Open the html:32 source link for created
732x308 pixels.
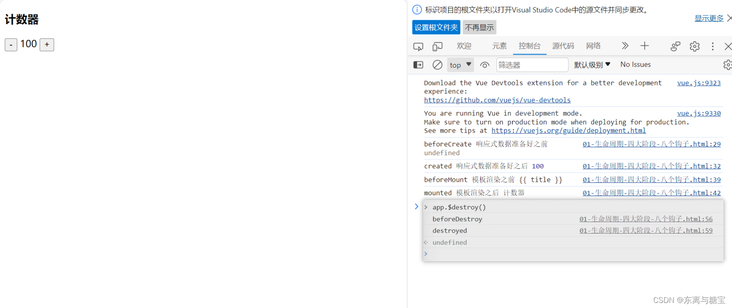[x=652, y=166]
